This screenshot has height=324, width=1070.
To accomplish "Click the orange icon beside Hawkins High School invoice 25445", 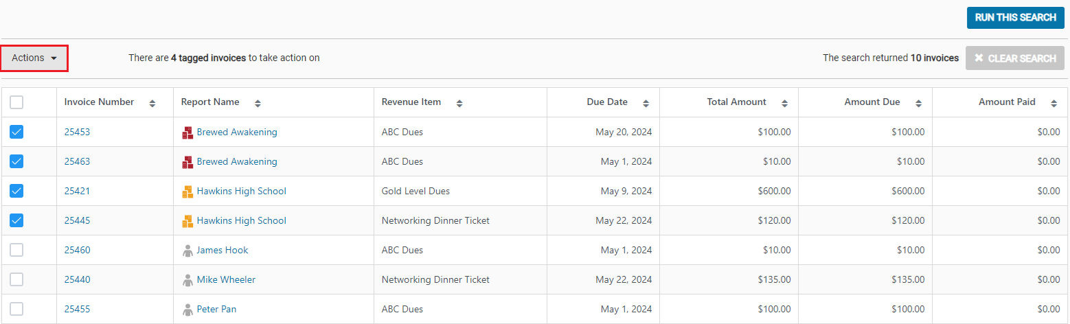I will (187, 221).
